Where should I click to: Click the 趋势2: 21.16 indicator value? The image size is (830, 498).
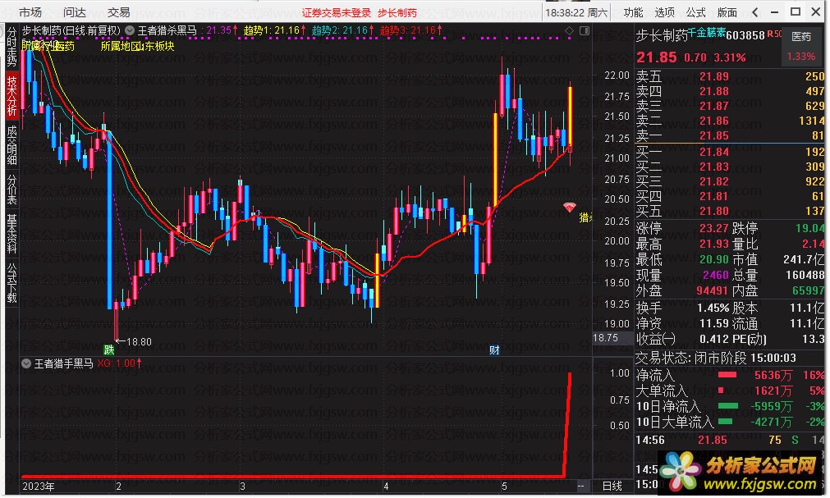[342, 30]
